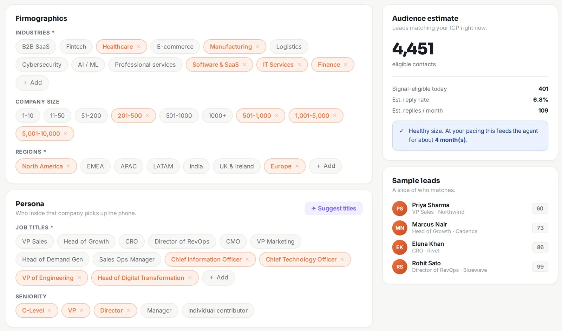Viewport: 562px width, 331px height.
Task: Click the x on the C-Level seniority chip
Action: click(x=50, y=310)
